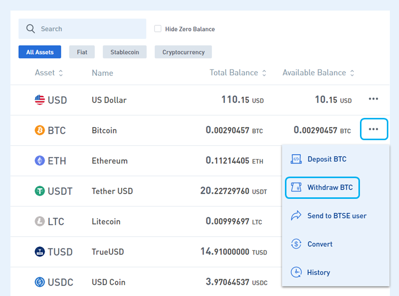This screenshot has width=399, height=296.
Task: Click the Convert dollar icon
Action: (x=296, y=244)
